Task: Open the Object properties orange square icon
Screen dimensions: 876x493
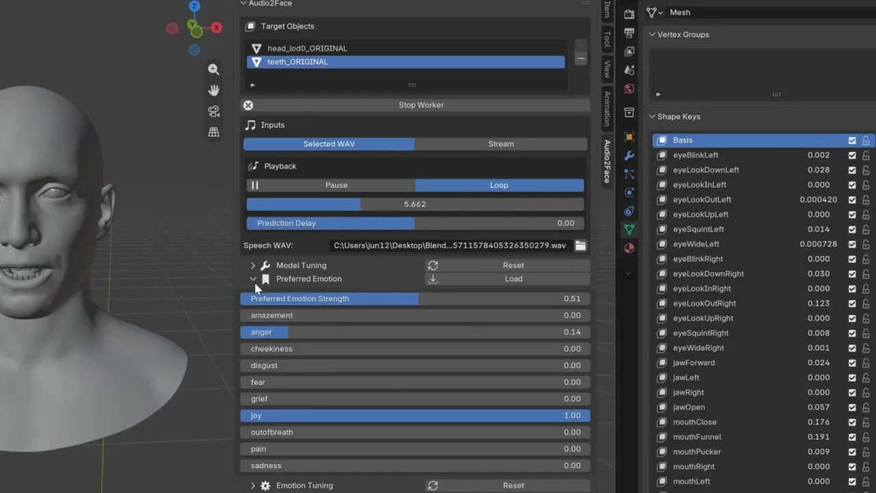Action: 630,137
